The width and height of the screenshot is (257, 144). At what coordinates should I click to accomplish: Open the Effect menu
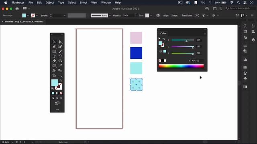click(x=84, y=3)
